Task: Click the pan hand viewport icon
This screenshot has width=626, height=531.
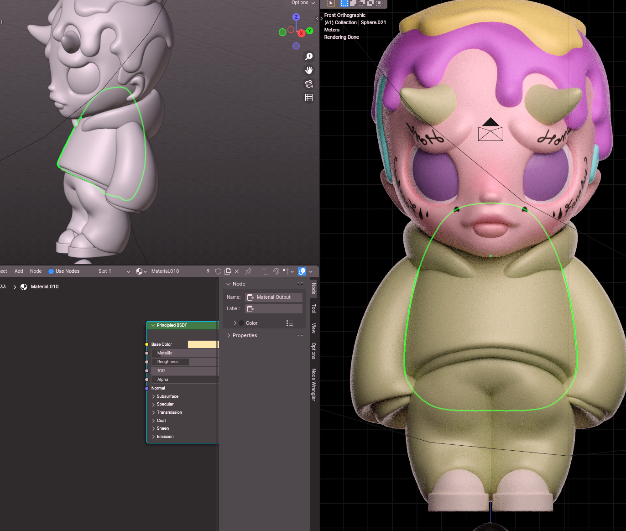Action: click(x=309, y=70)
